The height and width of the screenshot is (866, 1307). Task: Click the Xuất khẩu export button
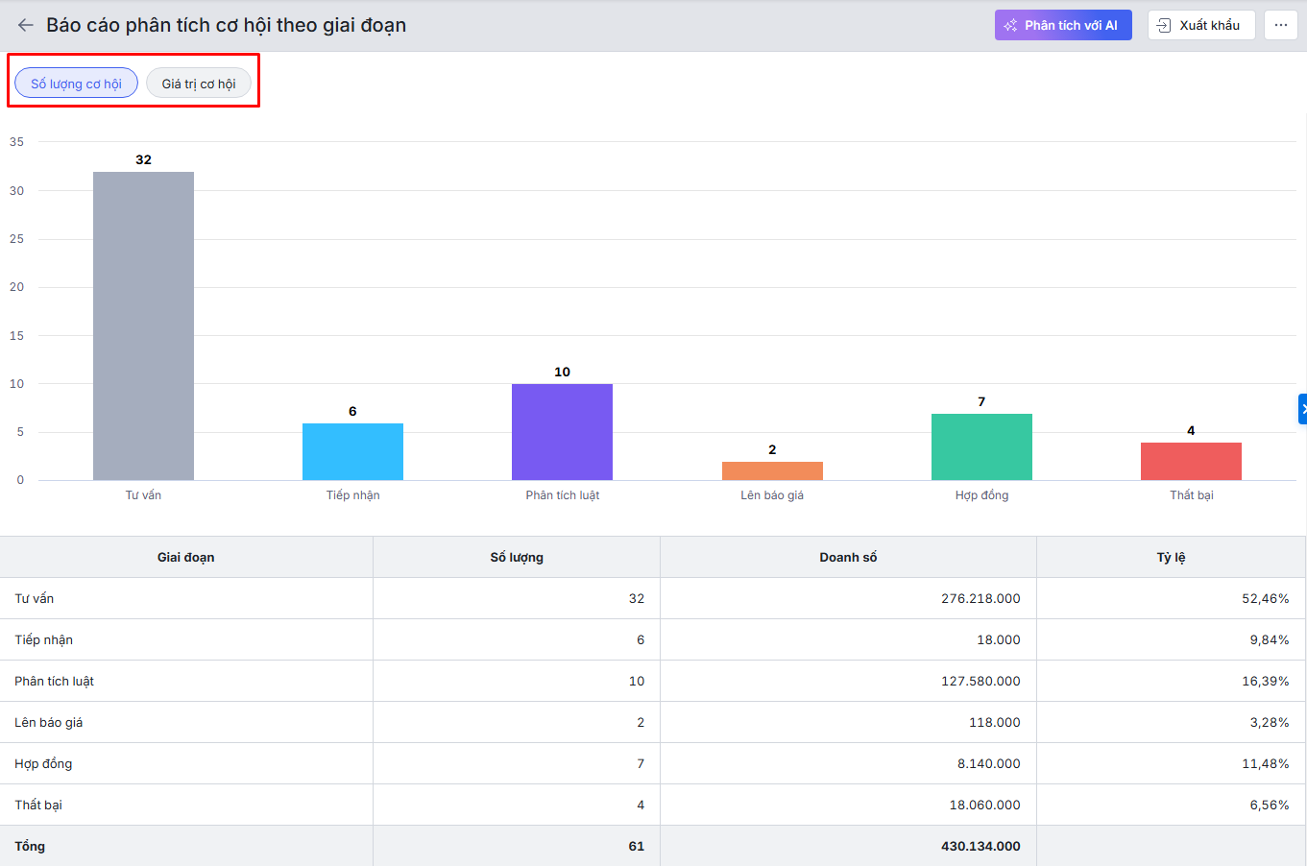pyautogui.click(x=1200, y=25)
